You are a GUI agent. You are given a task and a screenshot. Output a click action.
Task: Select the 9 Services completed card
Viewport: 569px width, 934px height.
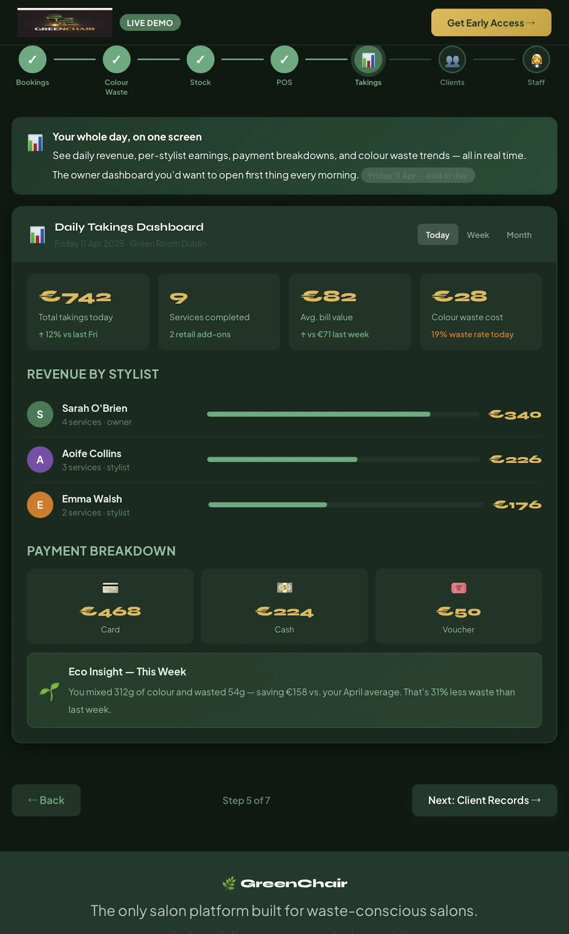(x=219, y=312)
